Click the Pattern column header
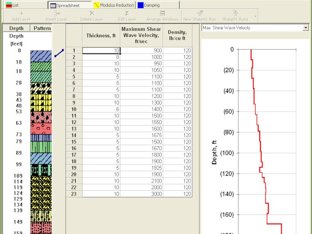 pyautogui.click(x=42, y=28)
